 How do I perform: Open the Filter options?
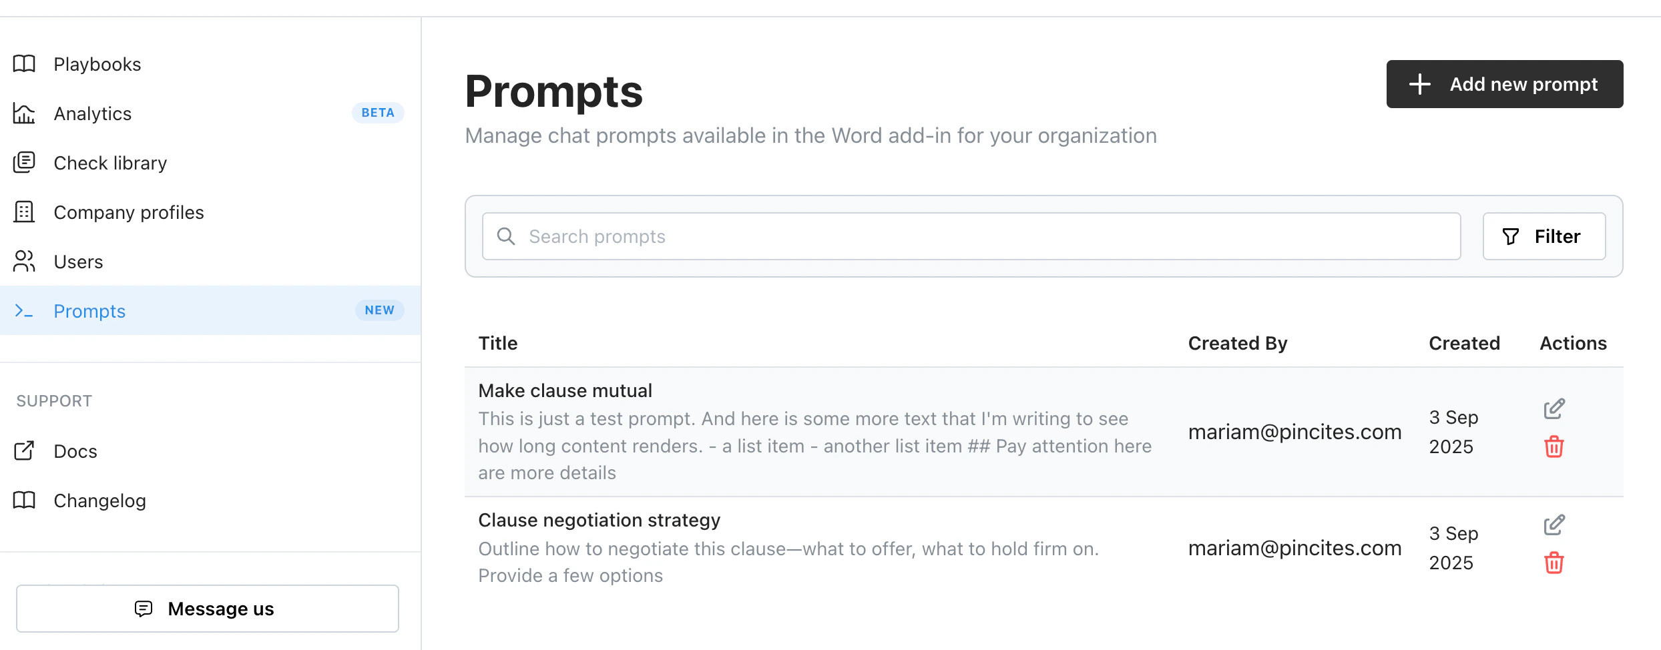[x=1544, y=236]
